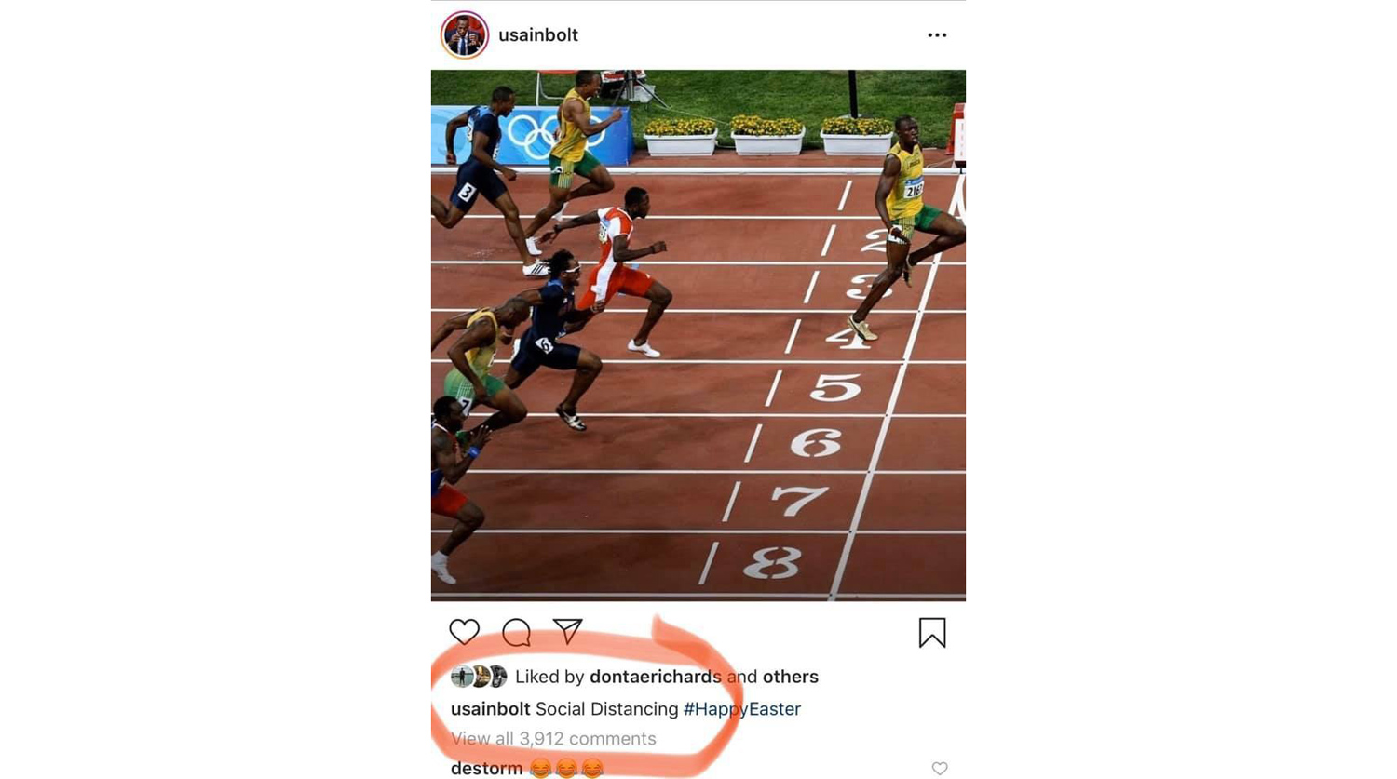Open destorm commenter profile
The height and width of the screenshot is (779, 1397).
[486, 769]
